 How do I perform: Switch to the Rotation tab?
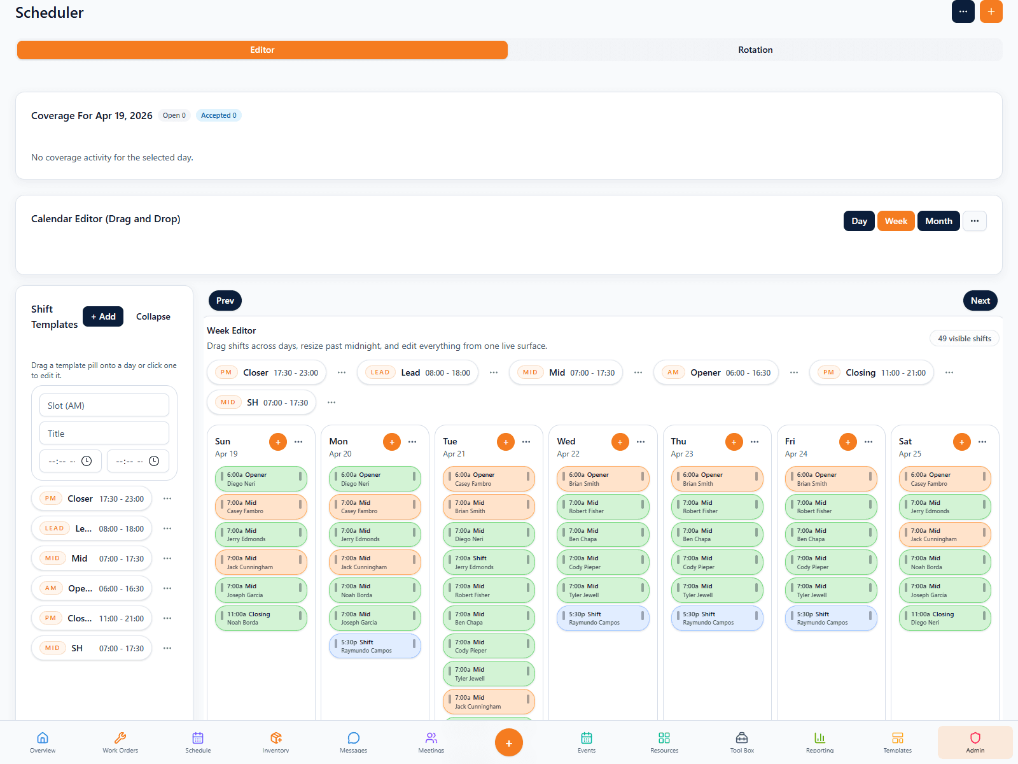755,50
